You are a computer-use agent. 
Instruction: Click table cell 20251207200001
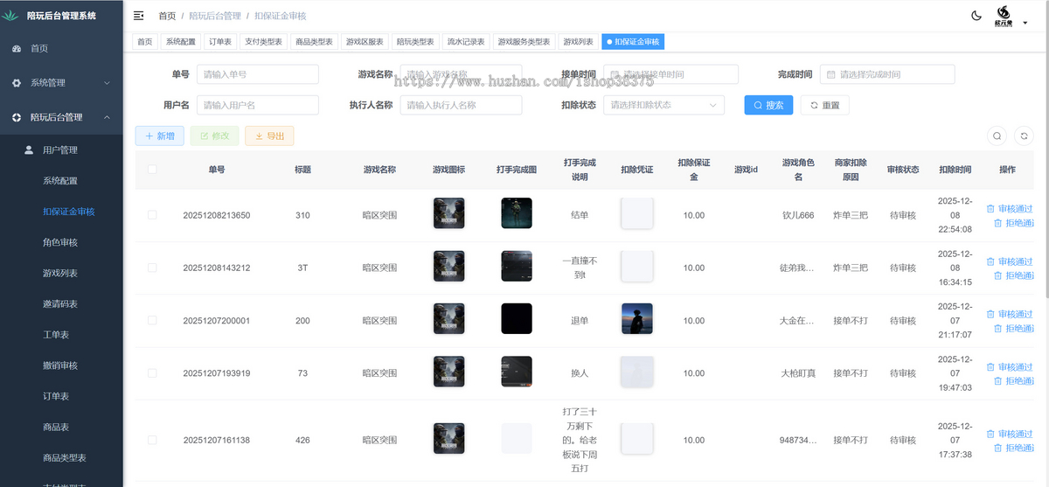tap(217, 321)
